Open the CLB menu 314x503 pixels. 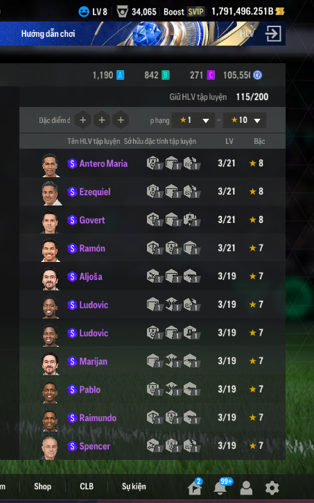click(87, 486)
